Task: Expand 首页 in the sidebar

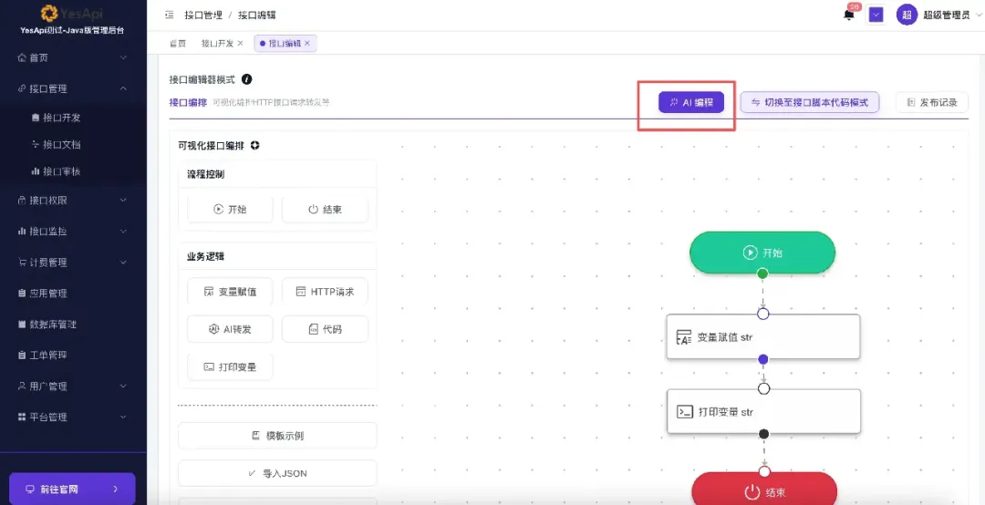Action: [x=73, y=57]
